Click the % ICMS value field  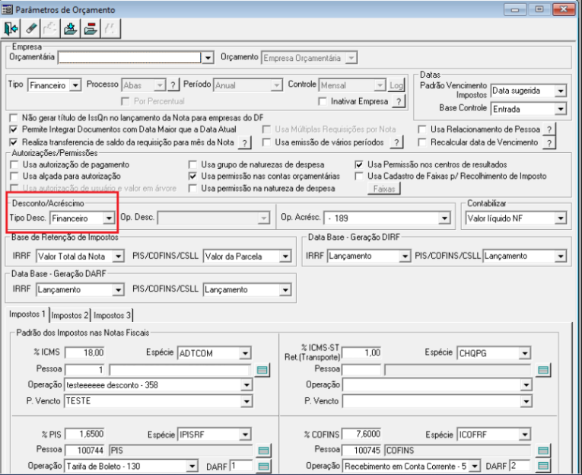(x=85, y=352)
